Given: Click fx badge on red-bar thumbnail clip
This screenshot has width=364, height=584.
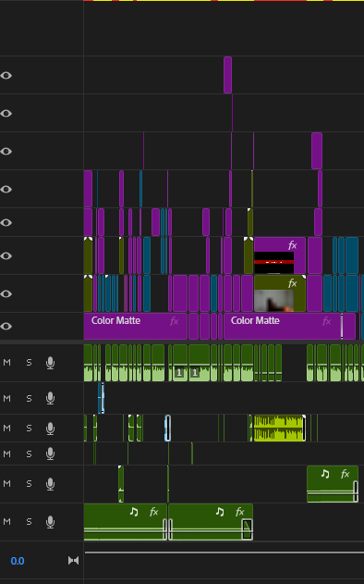Looking at the screenshot, I should [293, 245].
